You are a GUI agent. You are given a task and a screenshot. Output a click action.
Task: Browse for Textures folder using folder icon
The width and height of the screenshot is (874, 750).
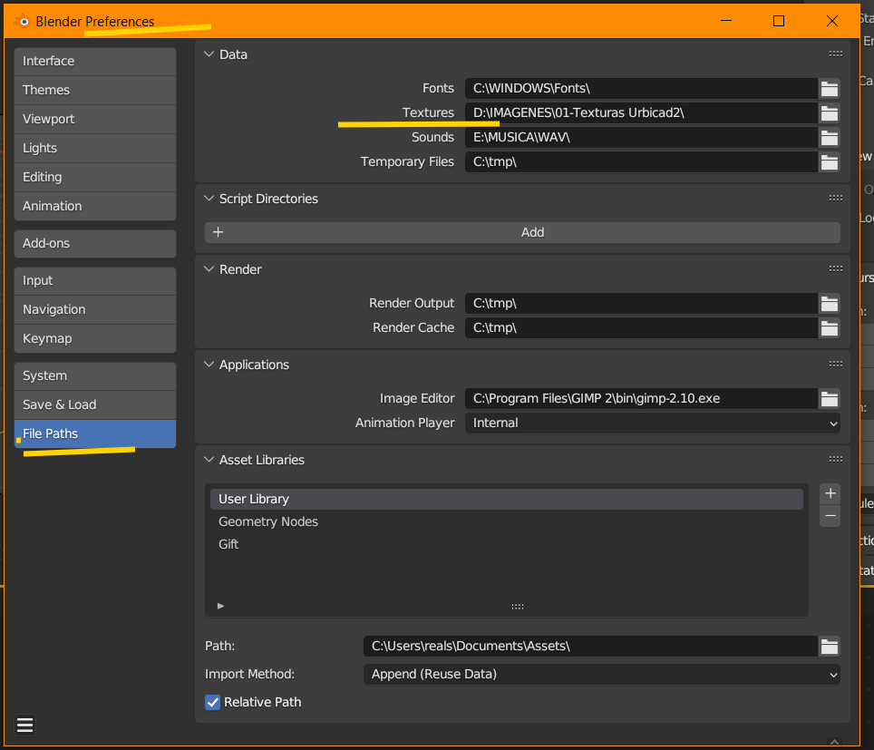point(829,112)
